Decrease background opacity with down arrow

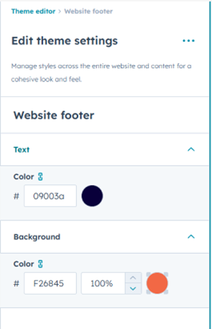point(133,289)
